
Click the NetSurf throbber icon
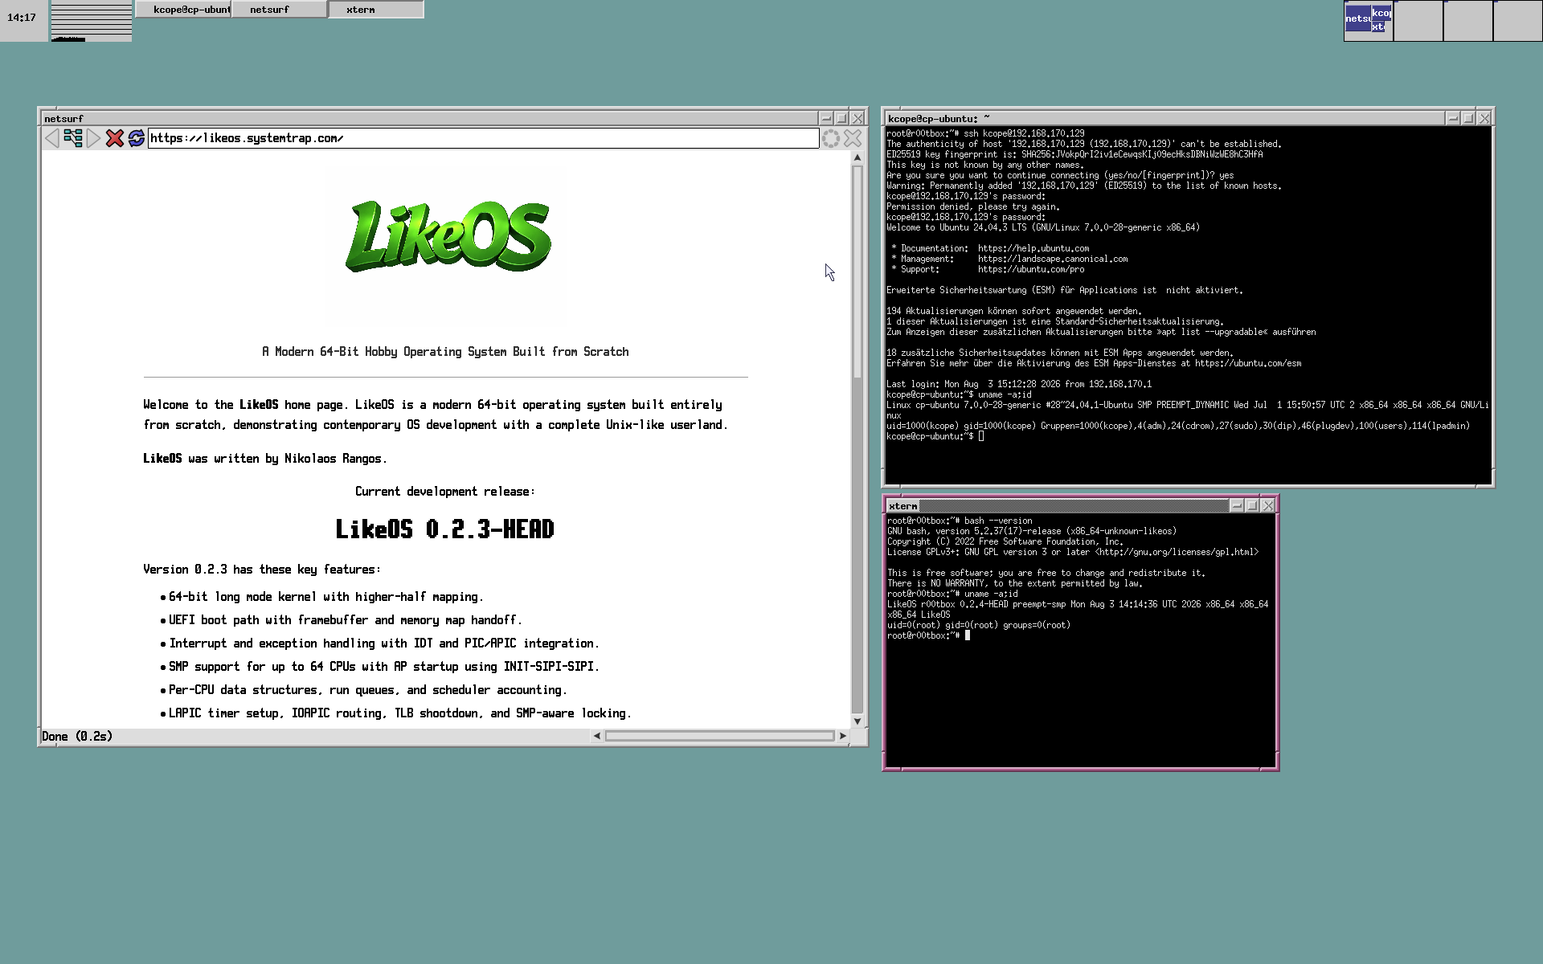(x=831, y=138)
